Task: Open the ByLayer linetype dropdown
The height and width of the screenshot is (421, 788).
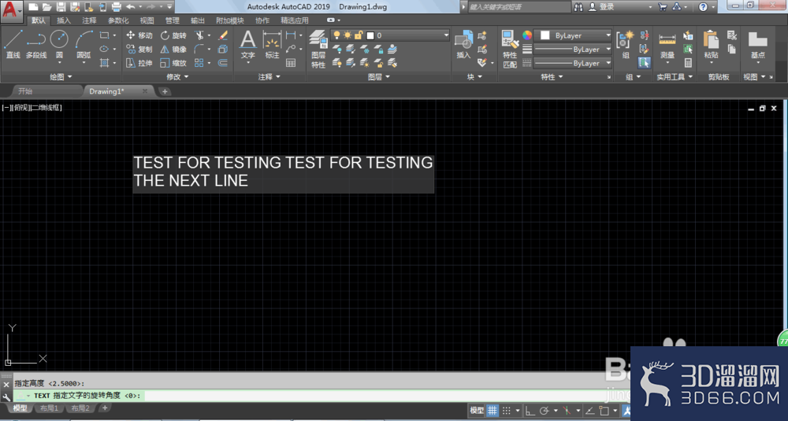Action: pos(573,63)
